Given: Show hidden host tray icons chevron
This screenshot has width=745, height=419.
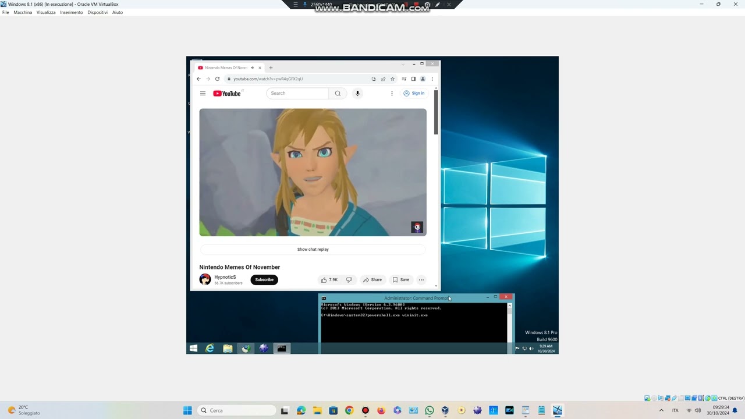Looking at the screenshot, I should pyautogui.click(x=661, y=410).
